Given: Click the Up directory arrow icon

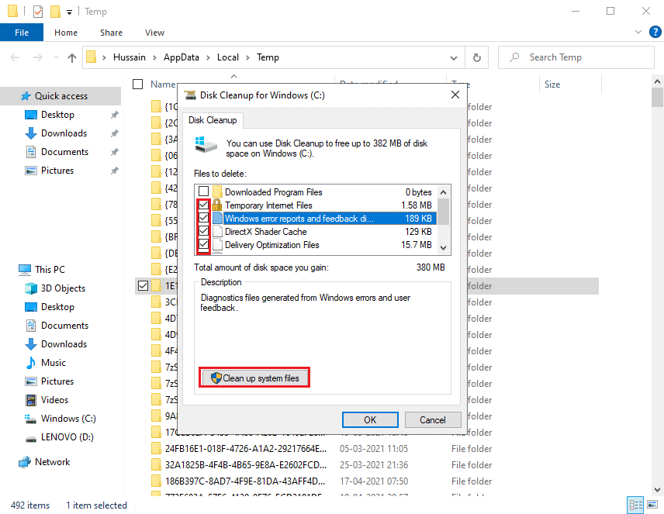Looking at the screenshot, I should click(72, 57).
